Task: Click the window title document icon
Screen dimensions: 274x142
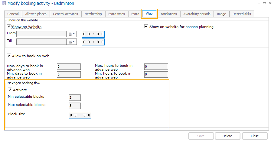Action: coord(4,4)
